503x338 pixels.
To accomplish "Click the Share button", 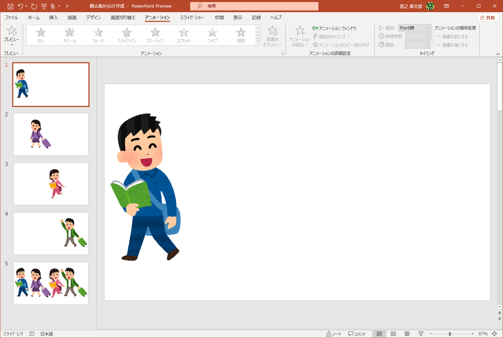I will tap(488, 18).
